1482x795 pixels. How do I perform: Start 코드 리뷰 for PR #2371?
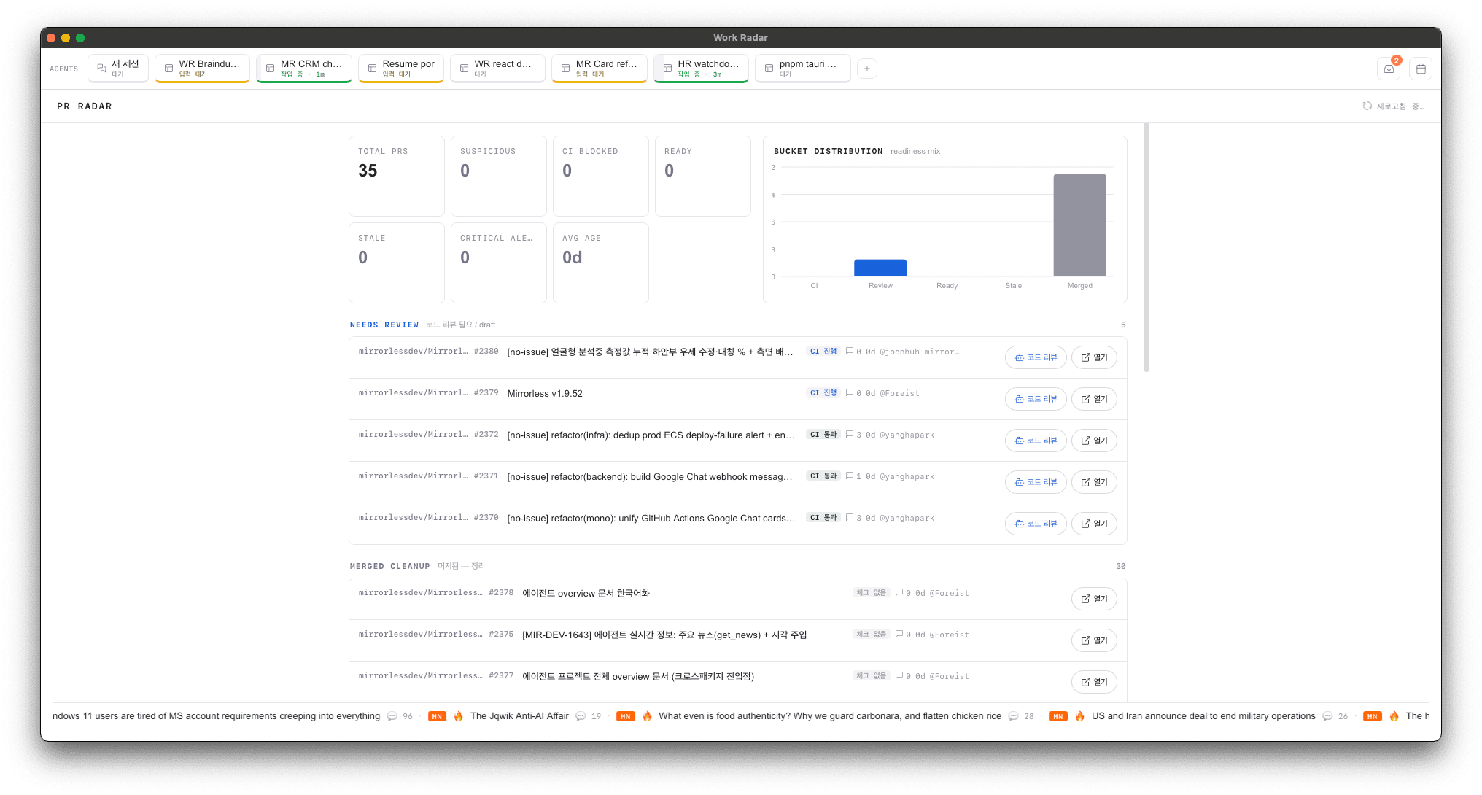pyautogui.click(x=1036, y=482)
